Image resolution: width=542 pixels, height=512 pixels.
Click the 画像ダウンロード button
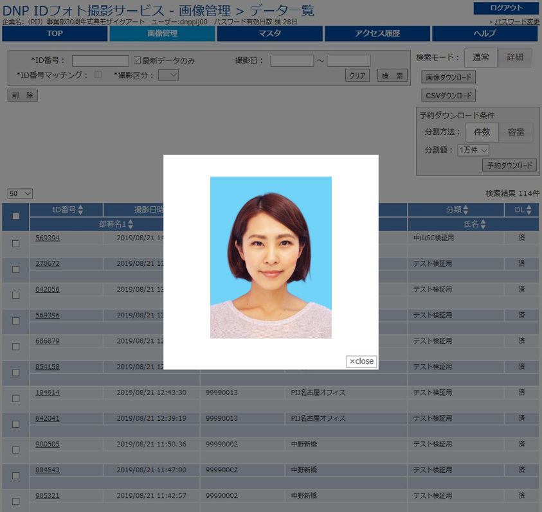coord(449,77)
